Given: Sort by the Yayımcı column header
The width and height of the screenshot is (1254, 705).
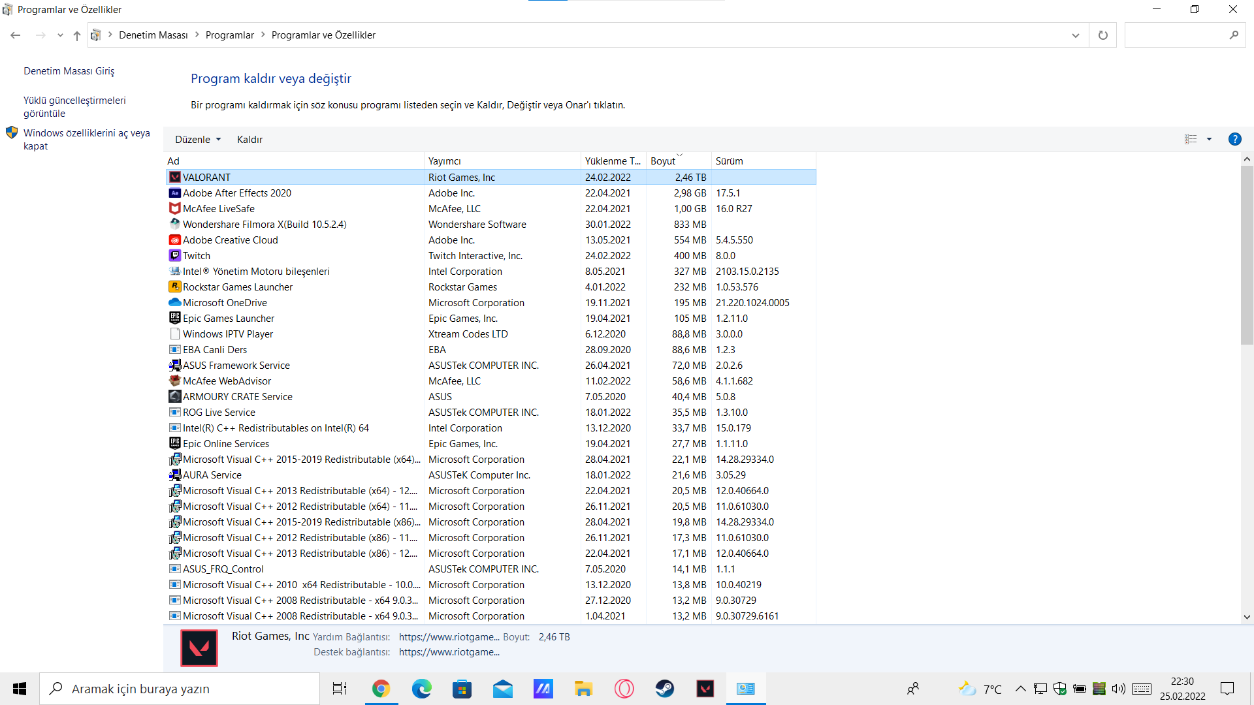Looking at the screenshot, I should [502, 161].
